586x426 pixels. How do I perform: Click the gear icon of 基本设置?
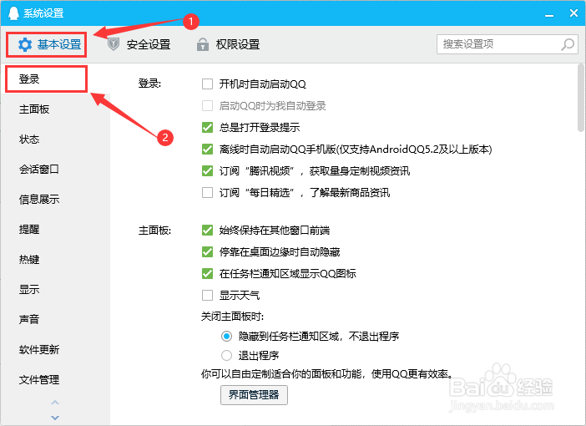(x=25, y=44)
